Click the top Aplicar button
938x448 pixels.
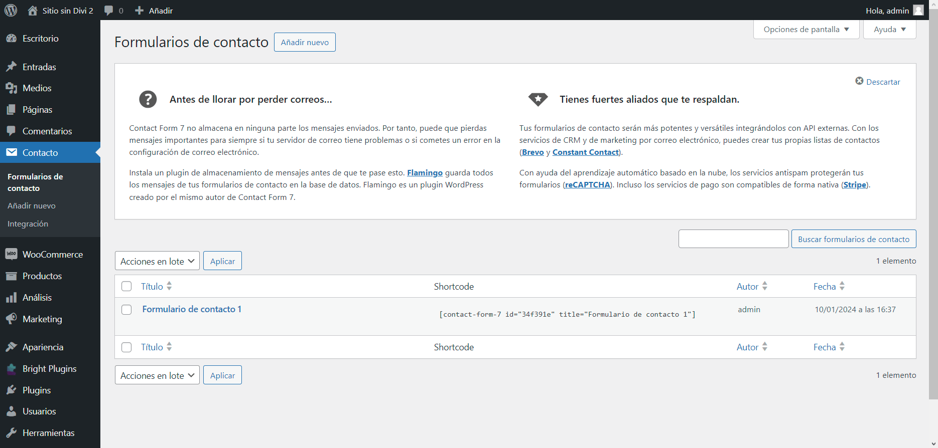[222, 261]
